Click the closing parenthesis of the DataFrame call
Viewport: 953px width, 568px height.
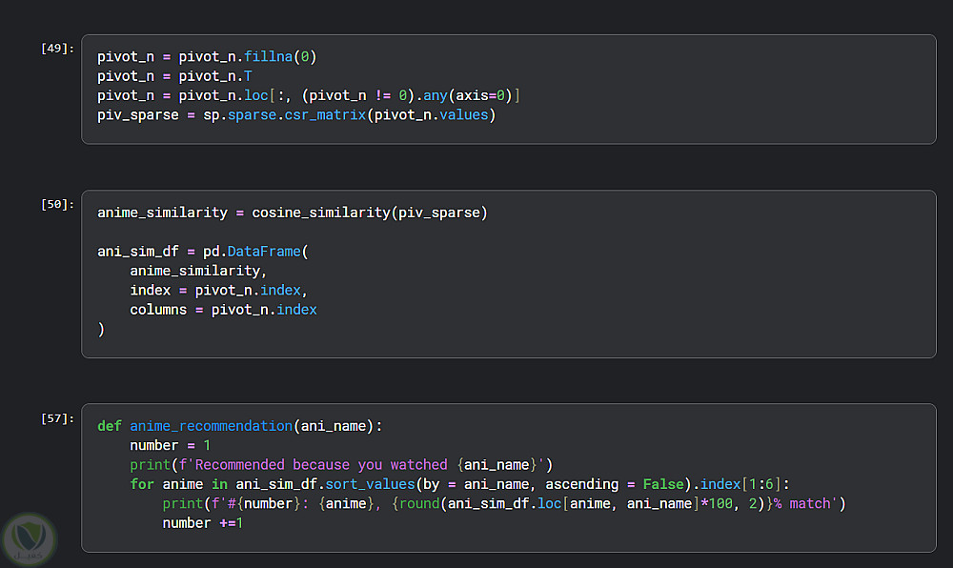pos(101,329)
